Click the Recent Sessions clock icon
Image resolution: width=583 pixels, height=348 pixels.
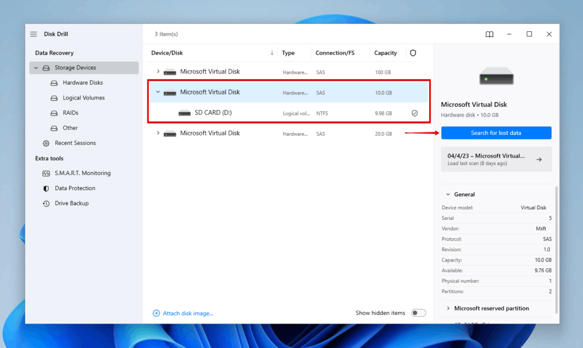coord(47,143)
